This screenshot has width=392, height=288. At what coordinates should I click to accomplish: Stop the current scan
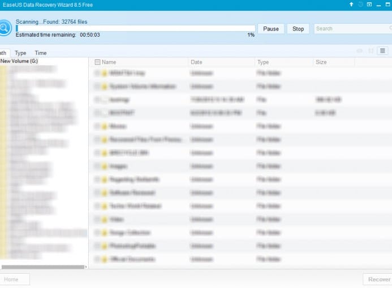(x=298, y=29)
